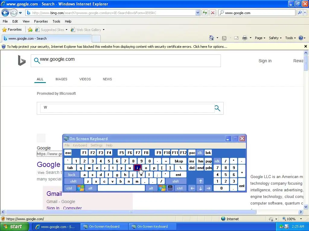Click the bksp key on On-Screen Keyboard
This screenshot has height=231, width=309.
click(x=179, y=161)
